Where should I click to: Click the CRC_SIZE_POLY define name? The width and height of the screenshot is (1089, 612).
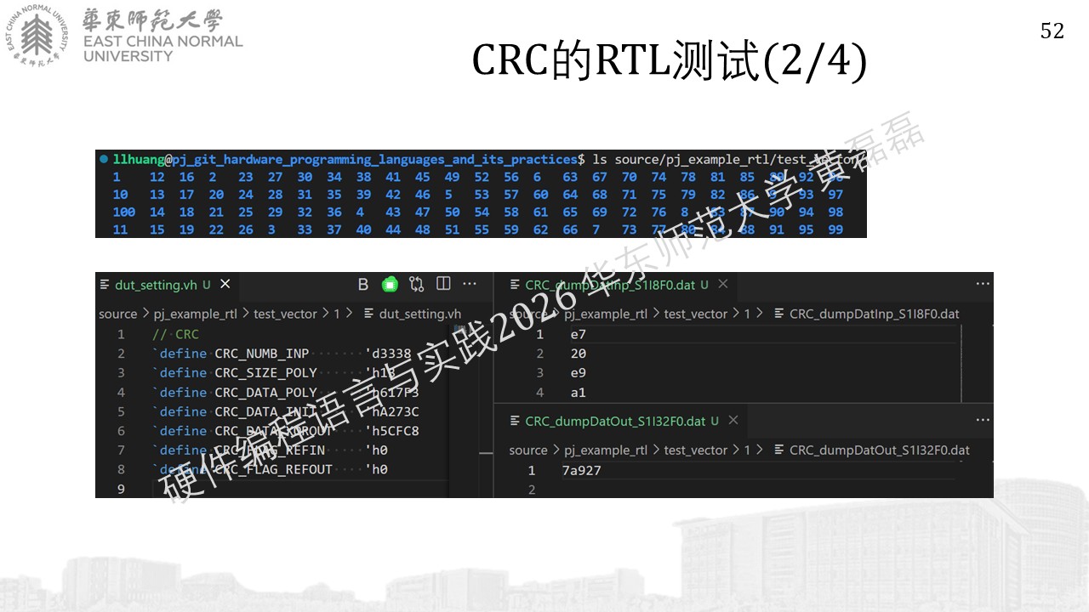(x=265, y=373)
